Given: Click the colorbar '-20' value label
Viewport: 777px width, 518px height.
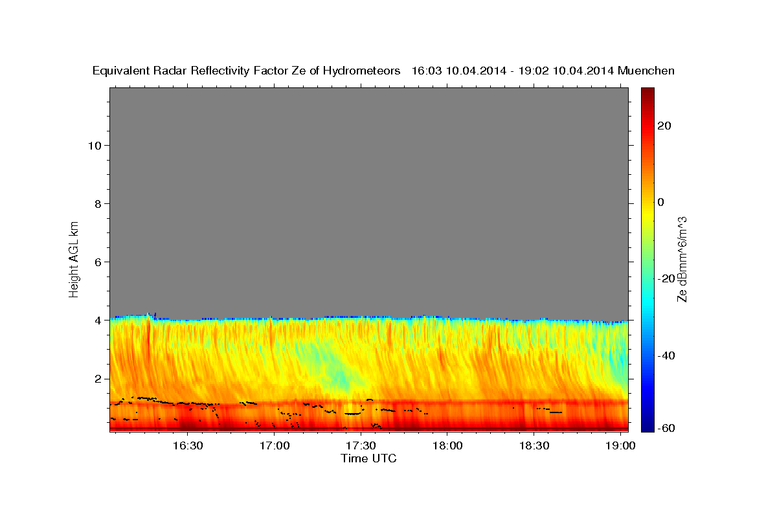Looking at the screenshot, I should [666, 278].
